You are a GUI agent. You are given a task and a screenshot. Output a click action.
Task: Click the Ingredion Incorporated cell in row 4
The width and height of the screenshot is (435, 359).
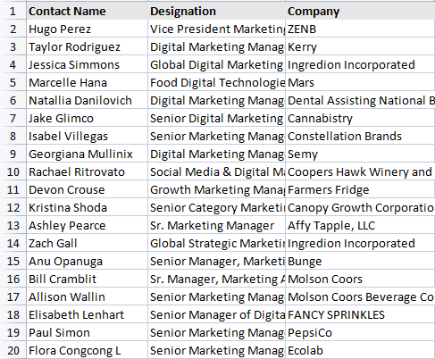(360, 64)
